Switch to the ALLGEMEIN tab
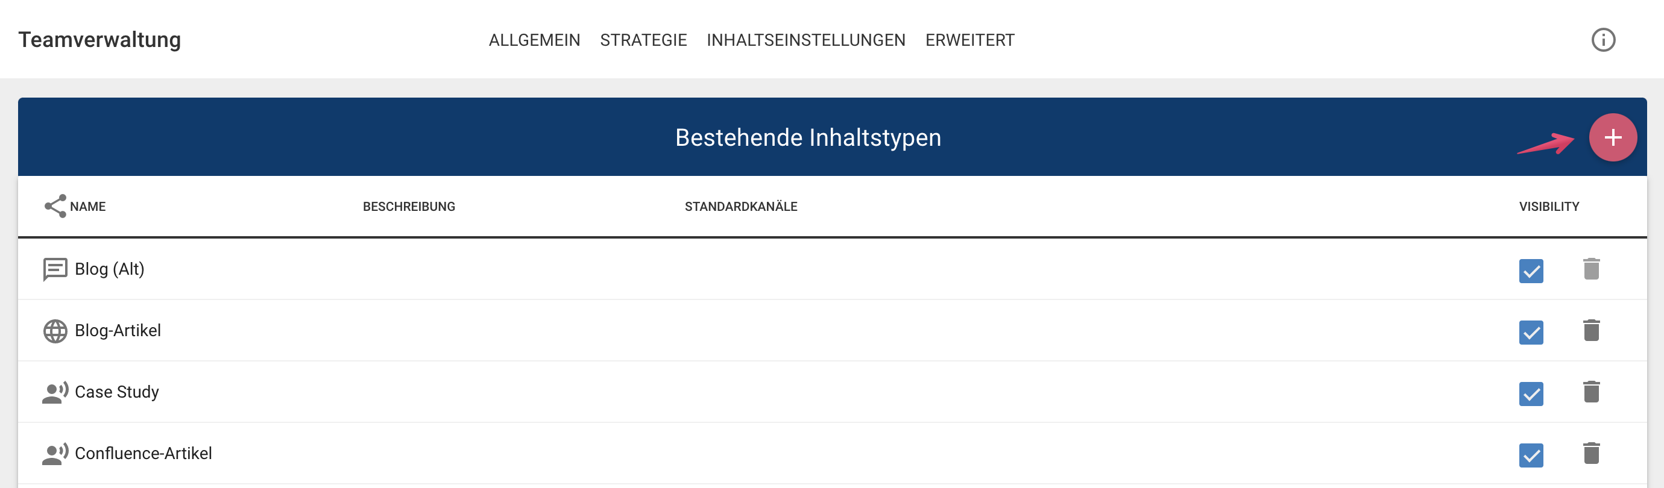The image size is (1664, 488). [534, 40]
